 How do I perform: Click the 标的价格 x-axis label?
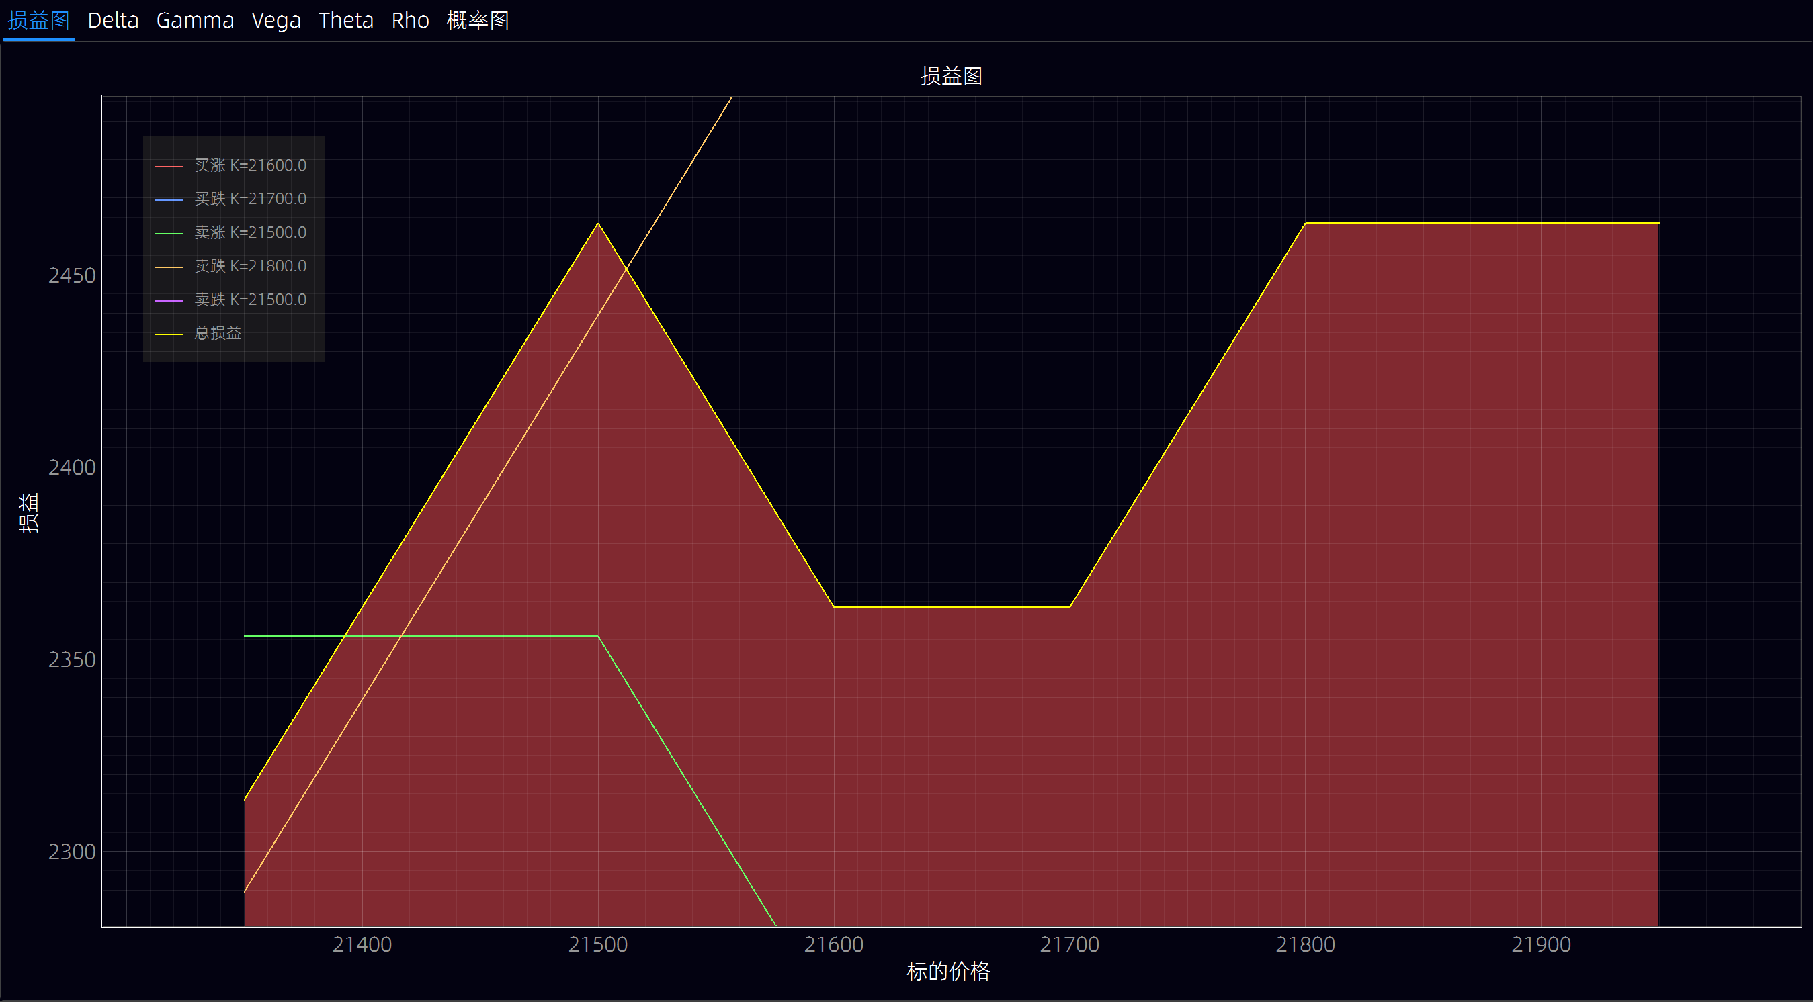pyautogui.click(x=948, y=971)
